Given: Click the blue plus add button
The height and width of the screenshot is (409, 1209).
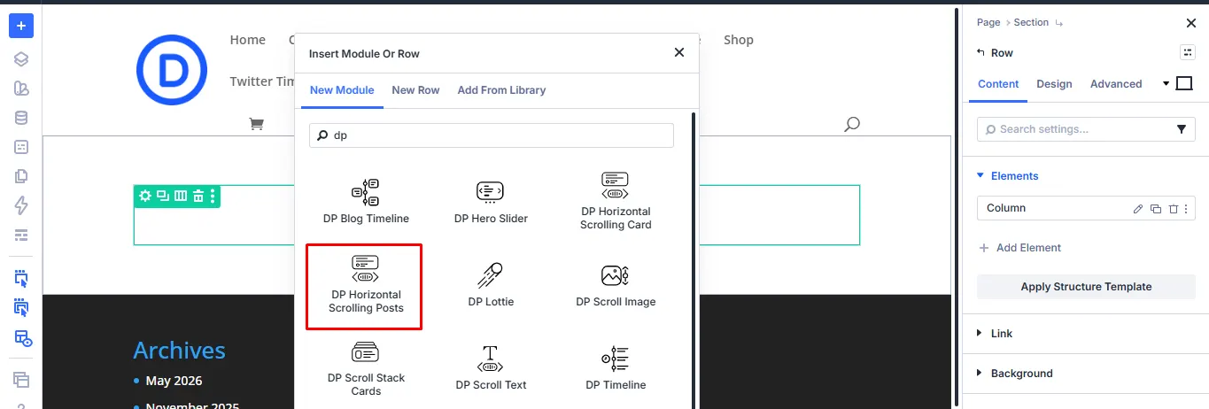Looking at the screenshot, I should click(x=21, y=26).
